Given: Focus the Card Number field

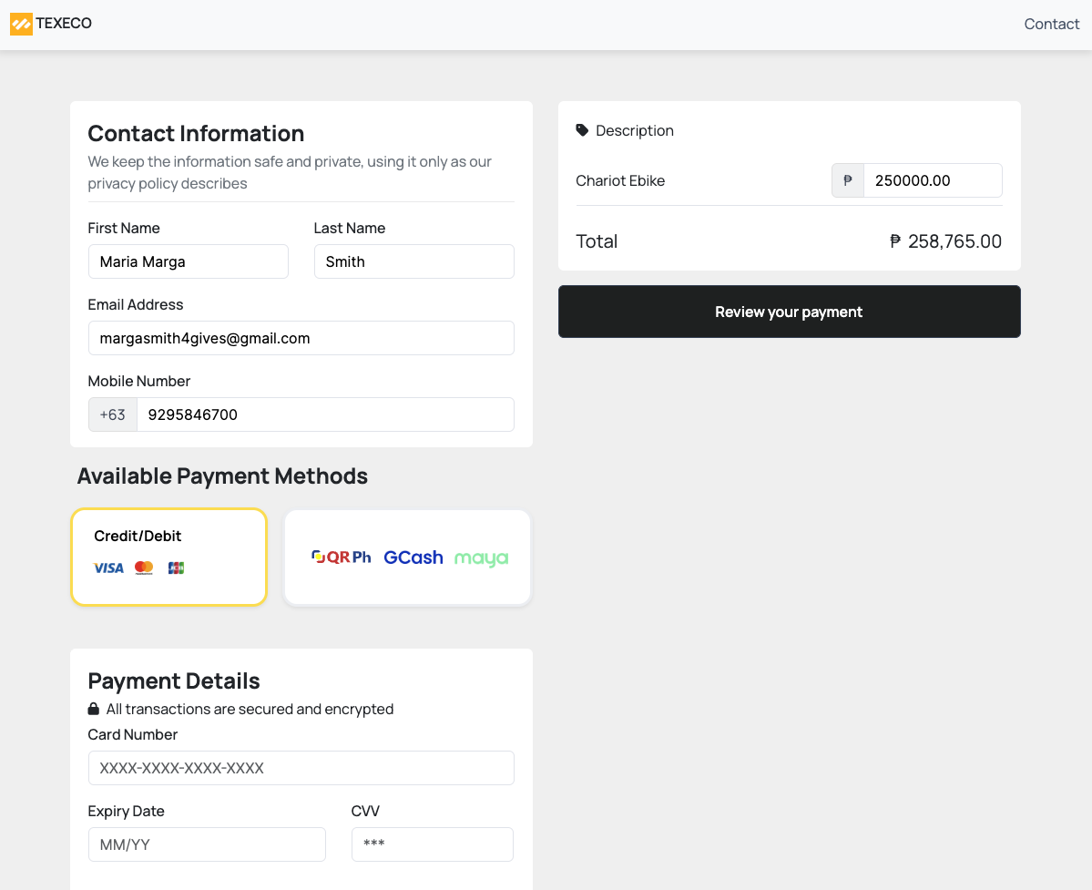Looking at the screenshot, I should pyautogui.click(x=301, y=768).
